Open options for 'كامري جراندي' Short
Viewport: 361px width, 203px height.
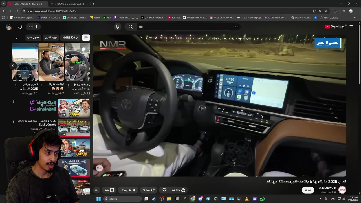pos(16,86)
